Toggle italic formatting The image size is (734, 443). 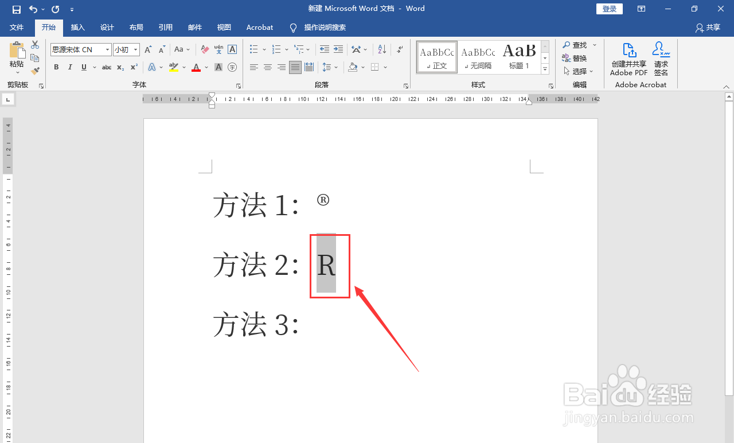click(x=69, y=67)
